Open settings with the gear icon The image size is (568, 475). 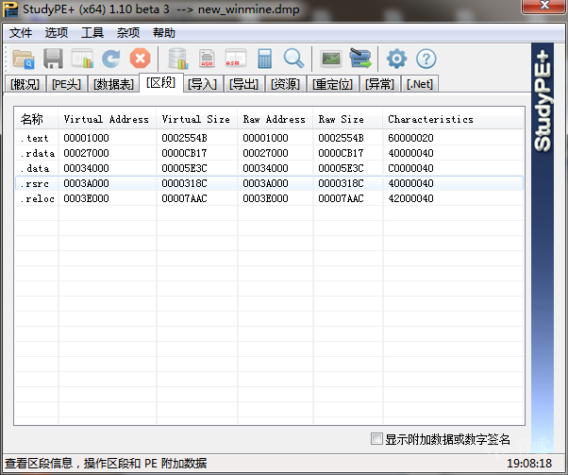click(396, 59)
